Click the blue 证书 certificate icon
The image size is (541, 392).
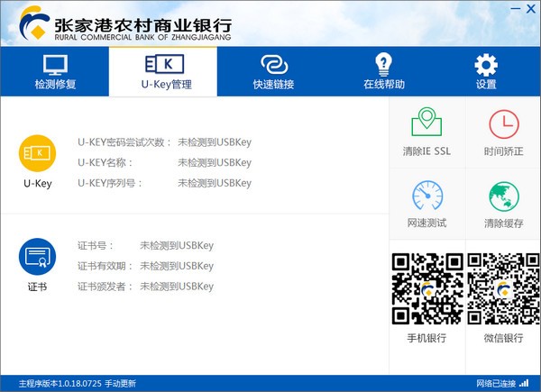[37, 257]
